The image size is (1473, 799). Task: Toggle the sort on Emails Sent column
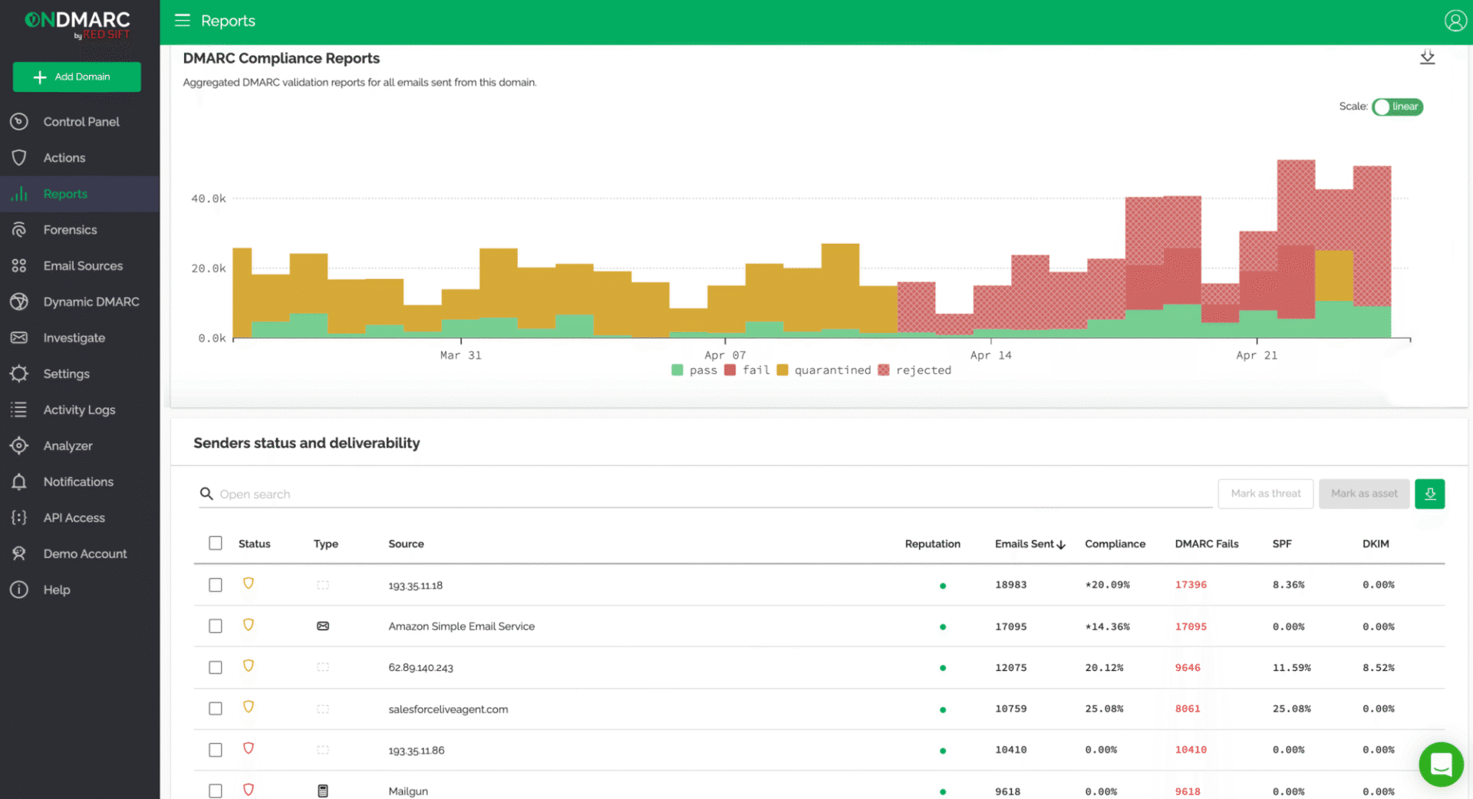point(1030,544)
